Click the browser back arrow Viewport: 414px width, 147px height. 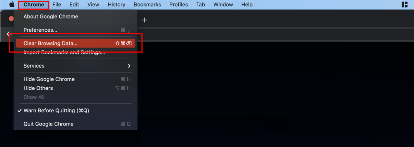(9, 34)
